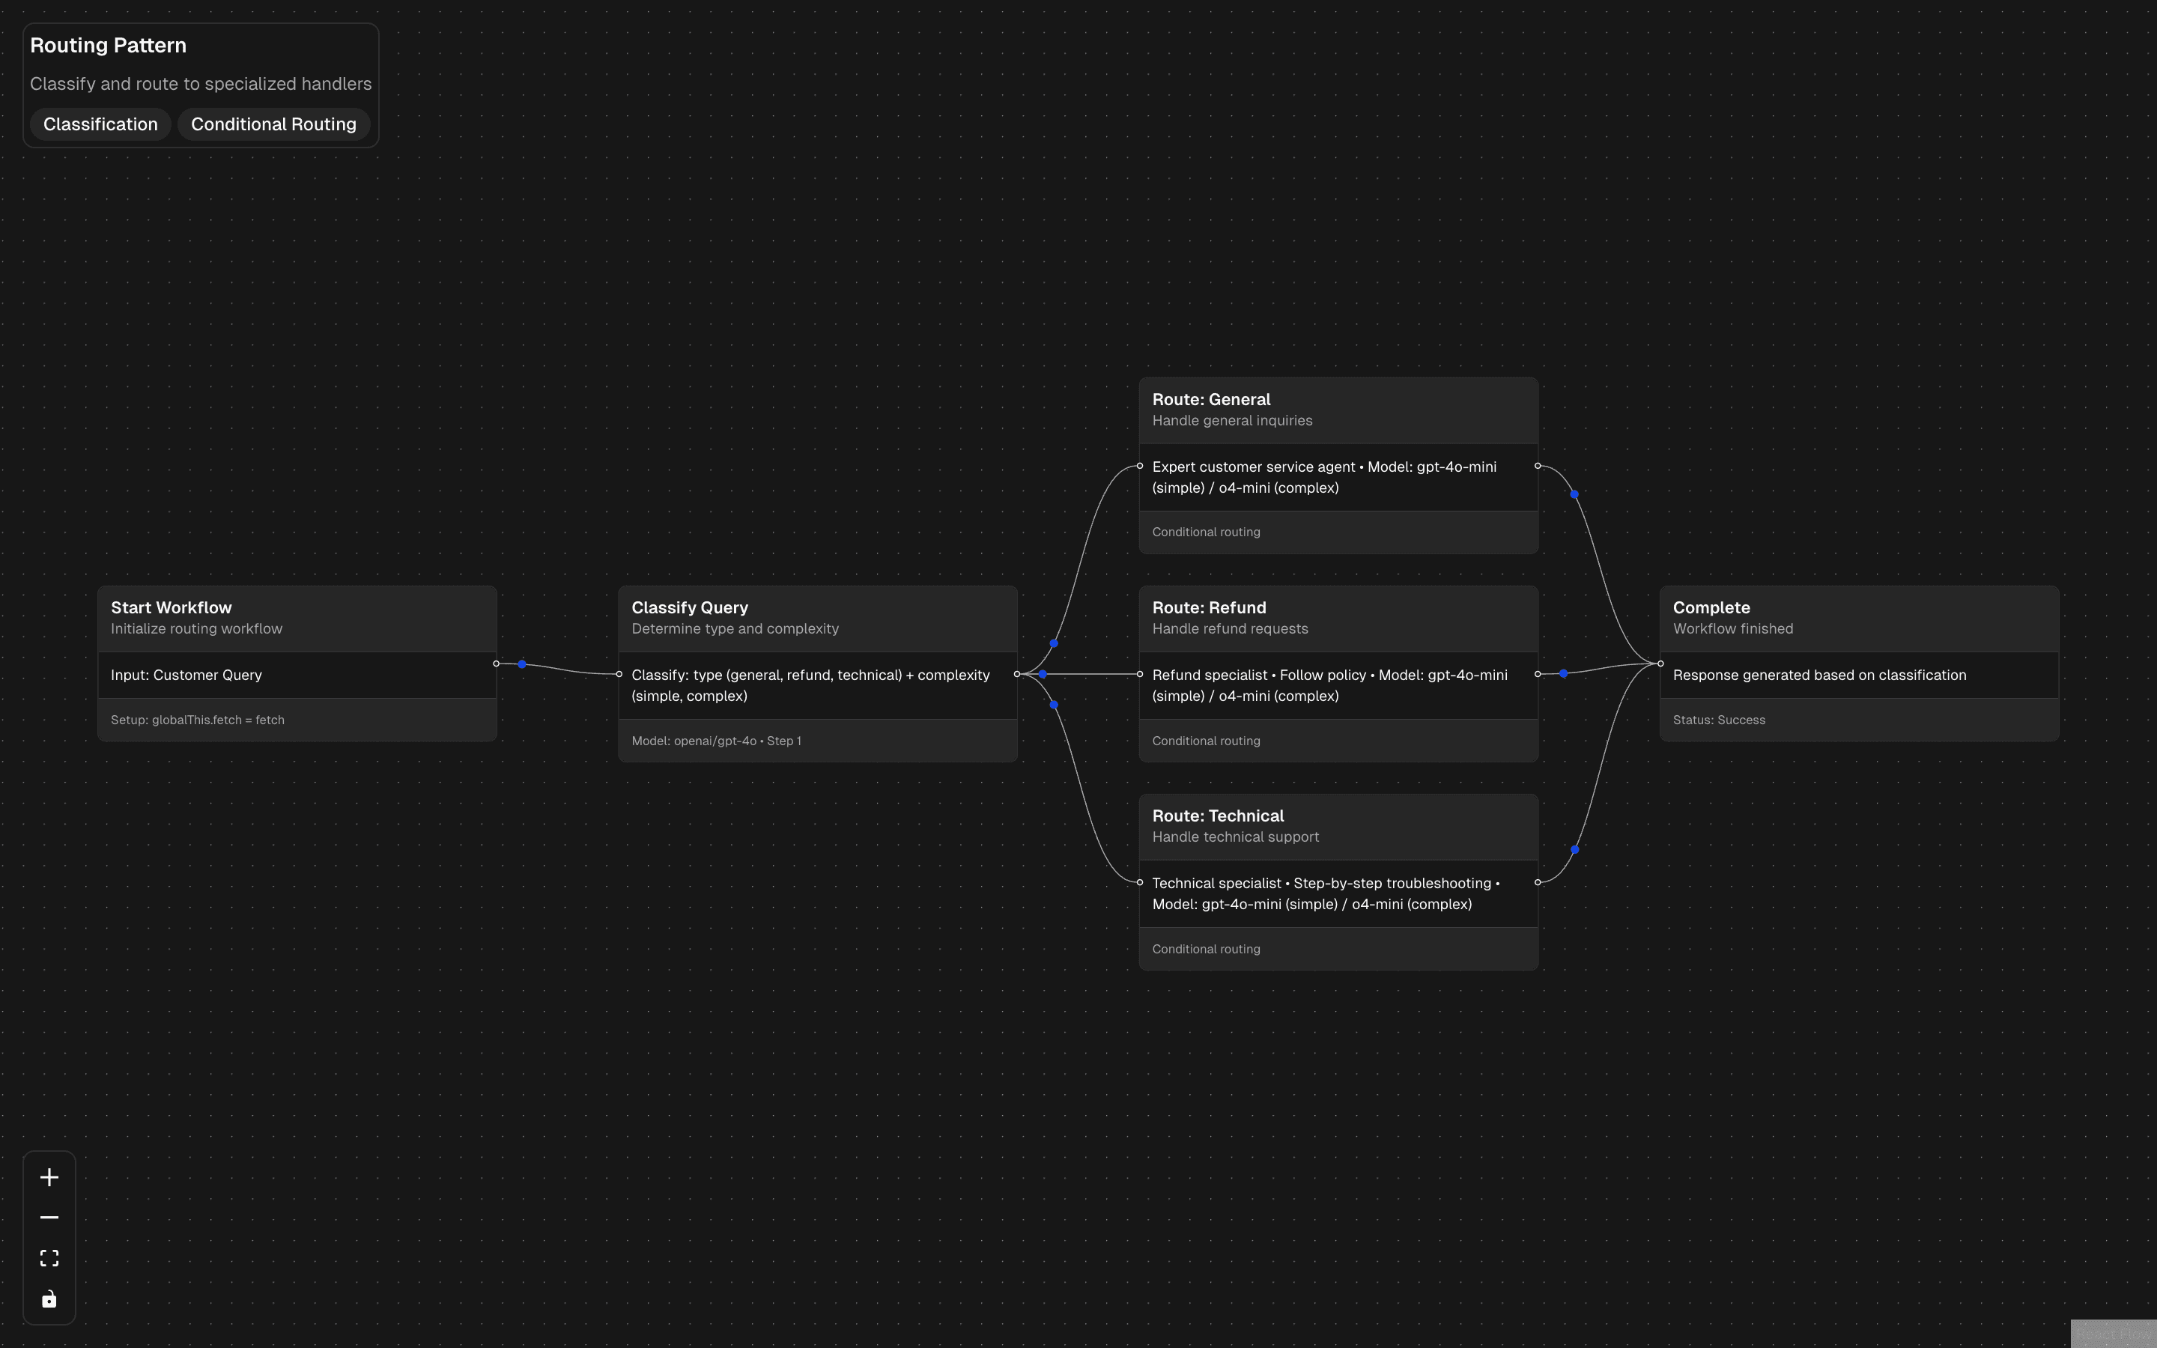The width and height of the screenshot is (2157, 1348).
Task: Click the output port of Start Workflow
Action: point(497,664)
